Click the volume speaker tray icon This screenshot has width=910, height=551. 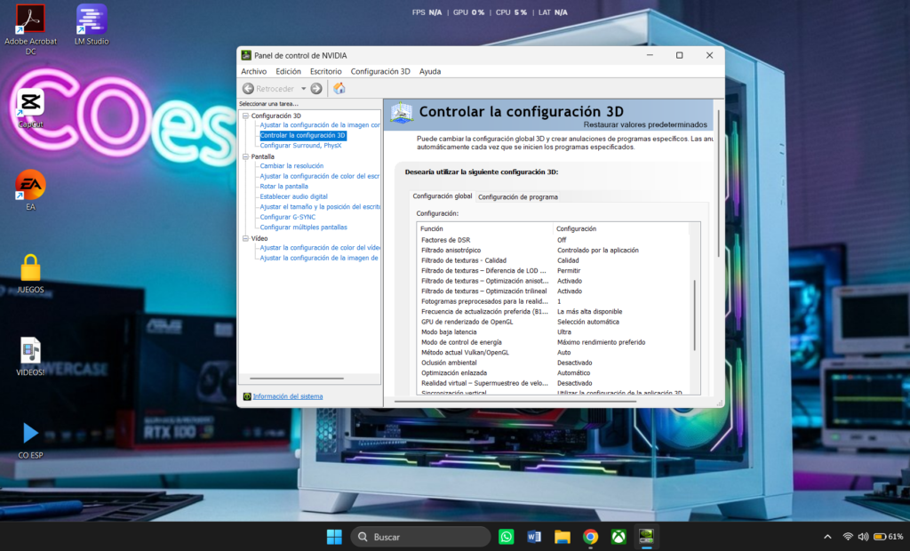point(863,537)
